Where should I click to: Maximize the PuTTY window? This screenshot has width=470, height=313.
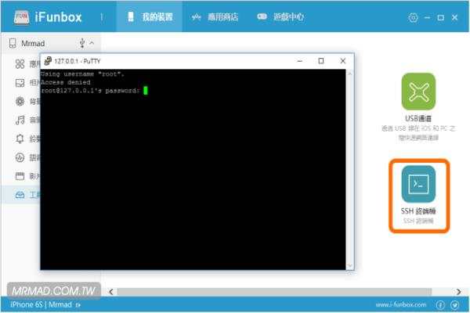tap(321, 61)
